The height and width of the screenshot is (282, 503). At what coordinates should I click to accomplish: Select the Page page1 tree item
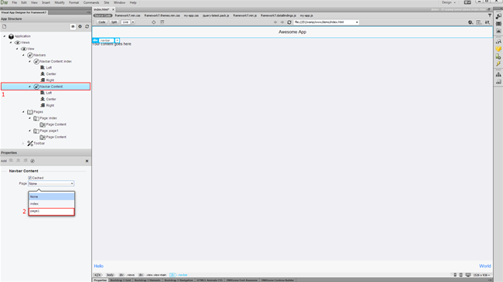pos(49,131)
